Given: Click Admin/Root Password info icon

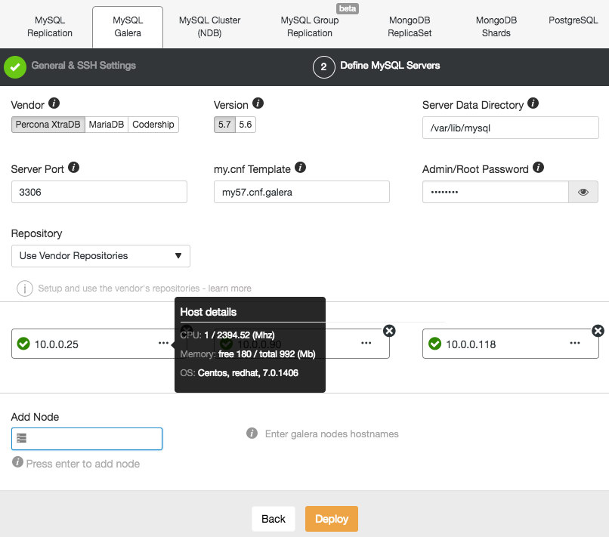Looking at the screenshot, I should tap(538, 168).
